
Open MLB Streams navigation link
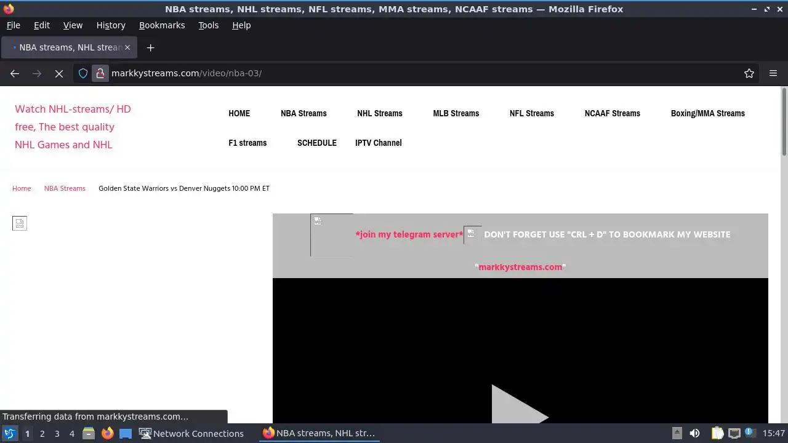click(456, 113)
